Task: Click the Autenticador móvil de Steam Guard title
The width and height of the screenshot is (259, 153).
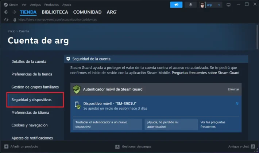Action: coord(113,89)
